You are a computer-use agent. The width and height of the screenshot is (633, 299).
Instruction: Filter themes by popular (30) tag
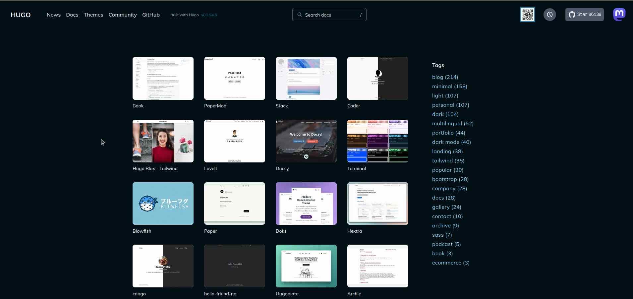tap(448, 170)
